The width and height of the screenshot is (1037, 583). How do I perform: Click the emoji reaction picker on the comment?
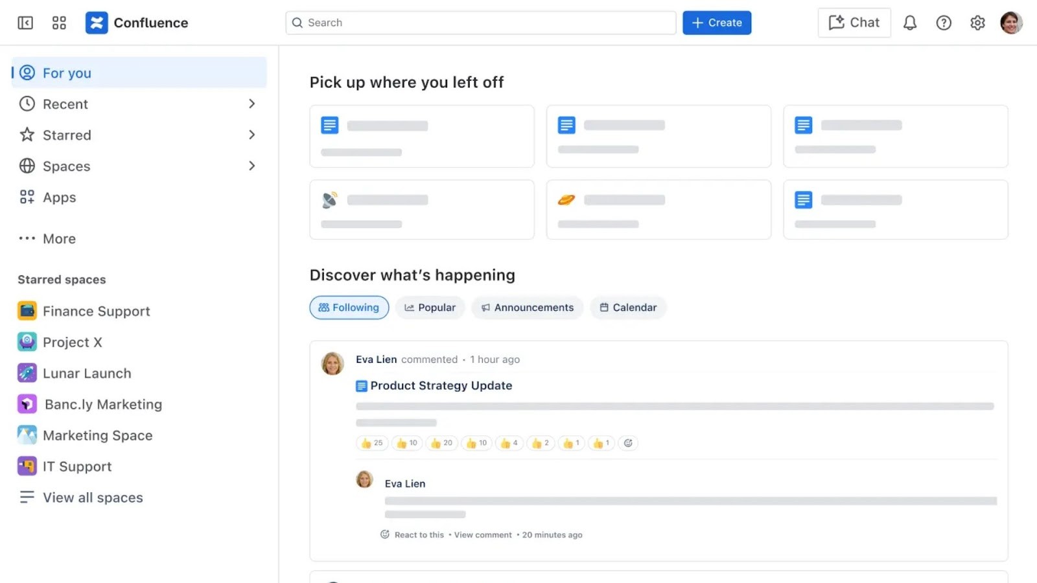coord(627,442)
